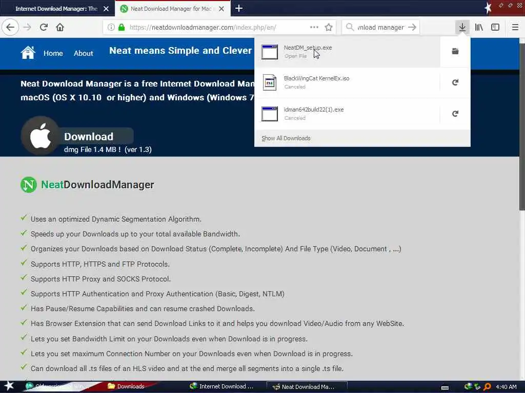Retry BlackWingCat KernelEx.iso download

pos(455,82)
